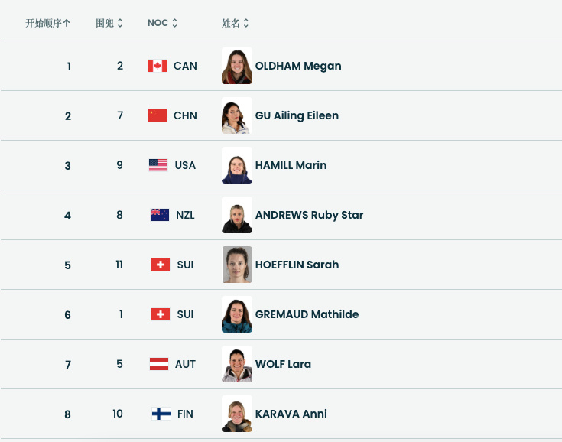
Task: Click the Switzerland flag beside GREMAUD
Action: [x=161, y=314]
